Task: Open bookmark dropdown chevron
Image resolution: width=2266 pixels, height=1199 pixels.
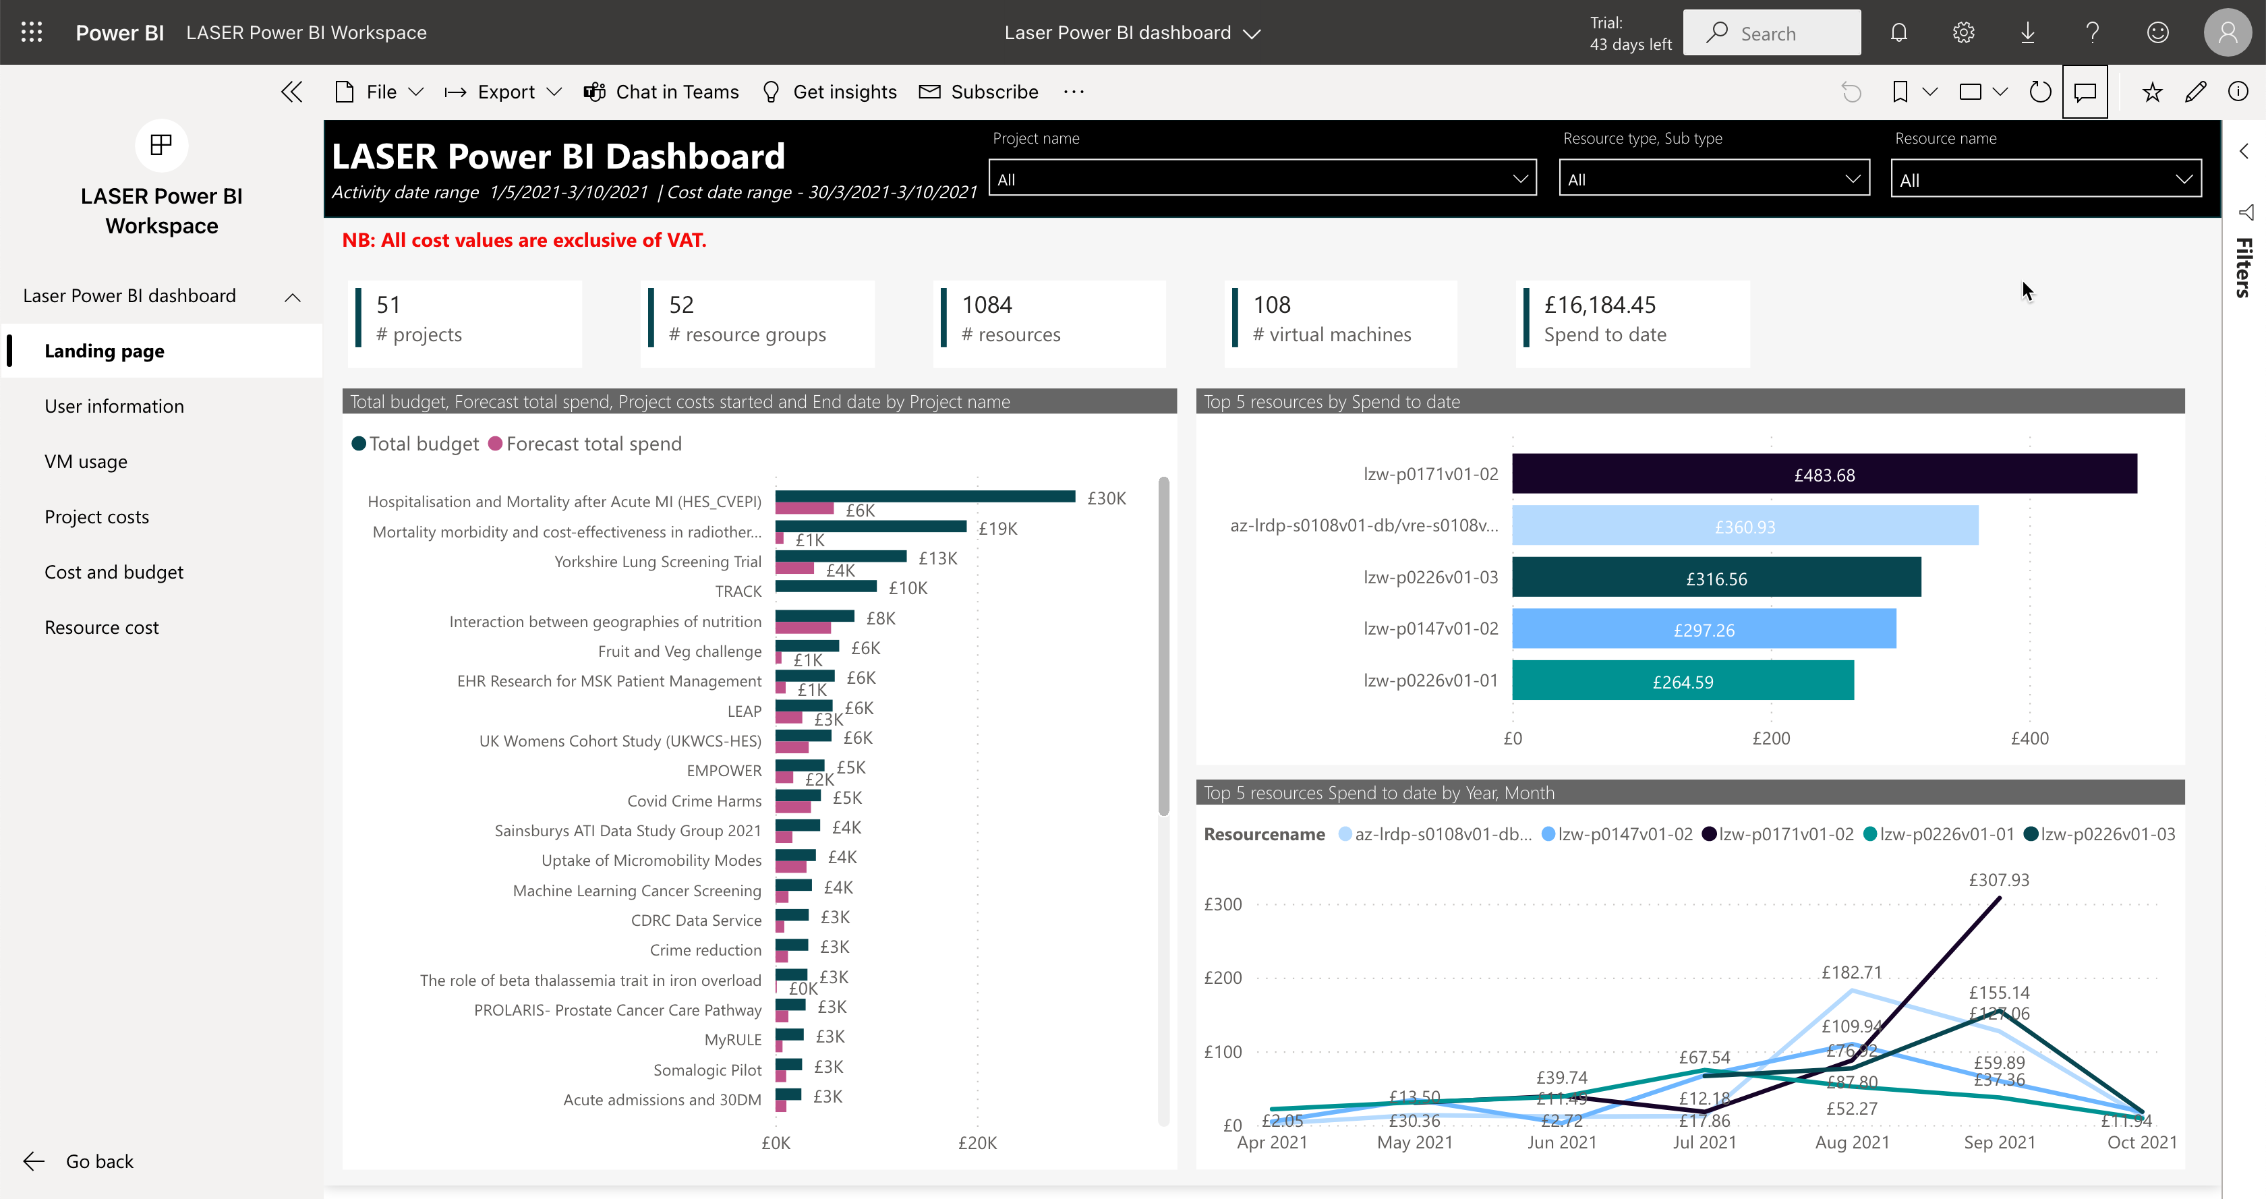Action: 1930,92
